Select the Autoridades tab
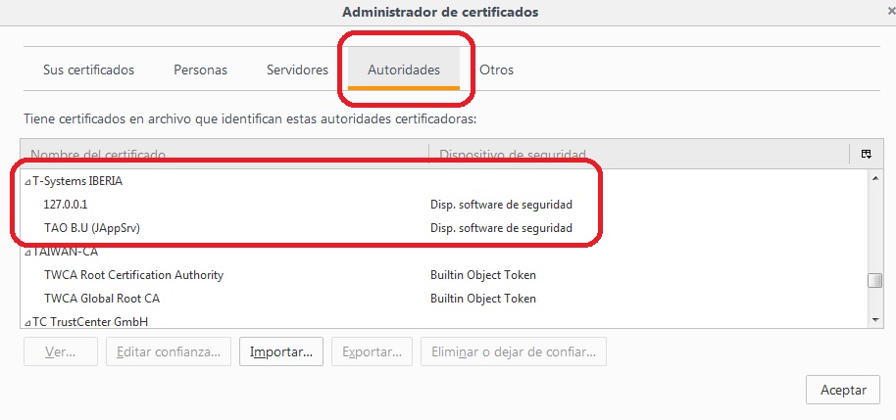Screen dimensions: 896x420 click(404, 70)
